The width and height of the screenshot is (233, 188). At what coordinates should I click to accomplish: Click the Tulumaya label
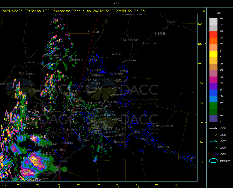point(97,75)
